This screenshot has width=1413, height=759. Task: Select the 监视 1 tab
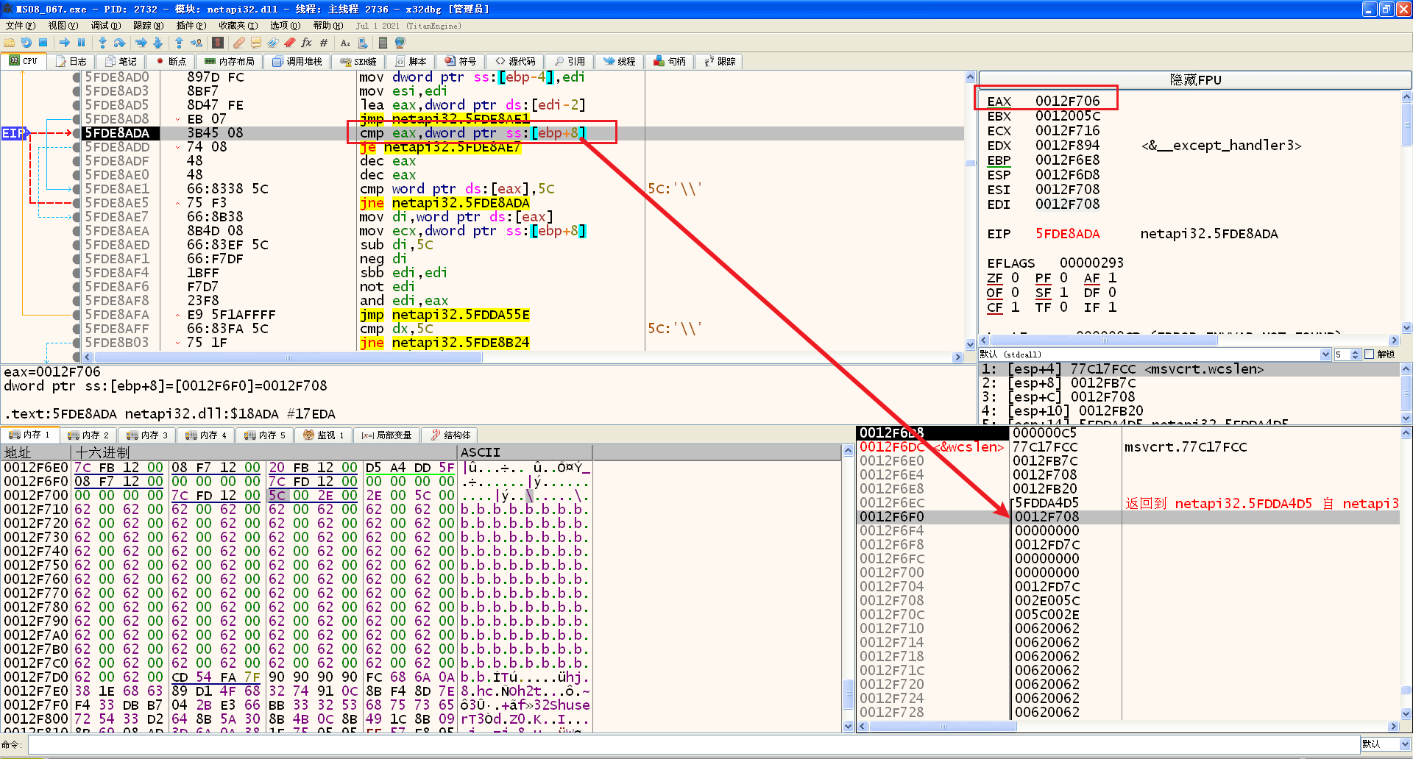323,435
